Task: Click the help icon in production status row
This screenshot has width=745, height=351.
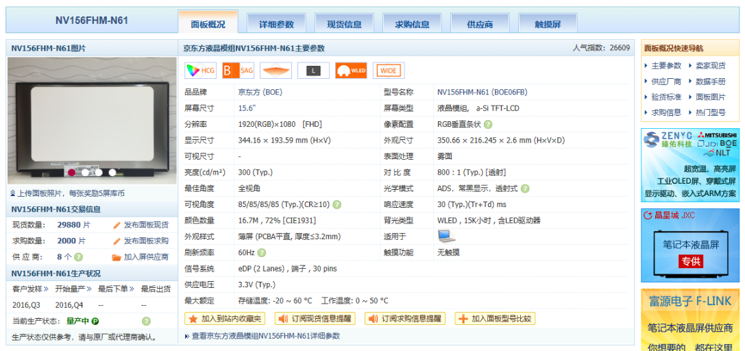Action: point(146,321)
